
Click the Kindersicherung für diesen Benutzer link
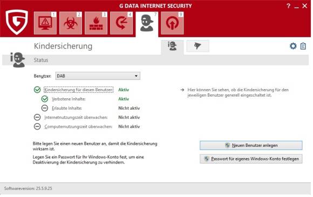tap(78, 90)
